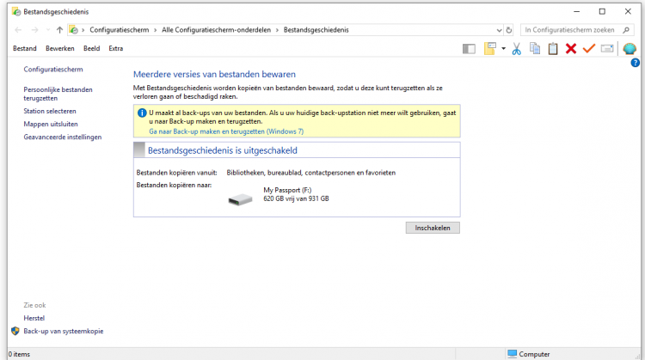Click the Paste clipboard icon
Image resolution: width=645 pixels, height=360 pixels.
(553, 49)
